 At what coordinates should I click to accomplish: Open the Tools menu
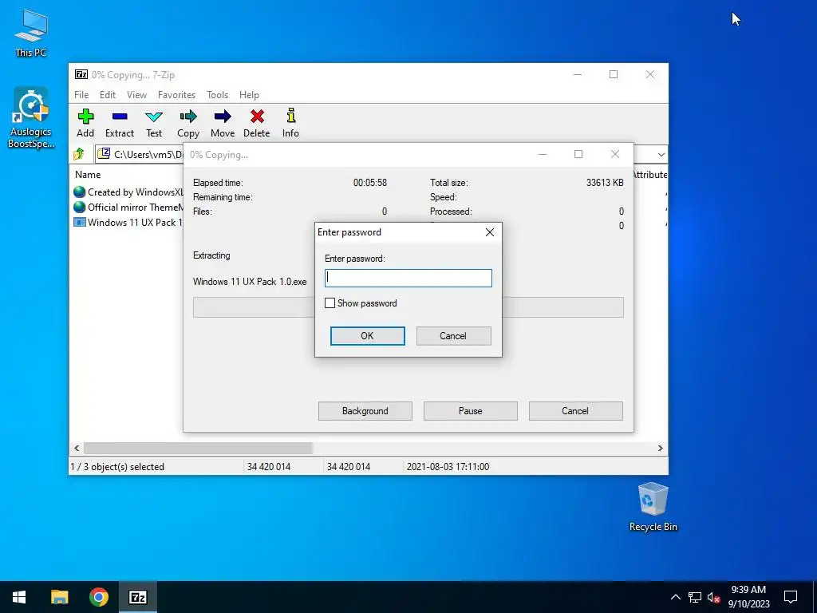(x=217, y=95)
